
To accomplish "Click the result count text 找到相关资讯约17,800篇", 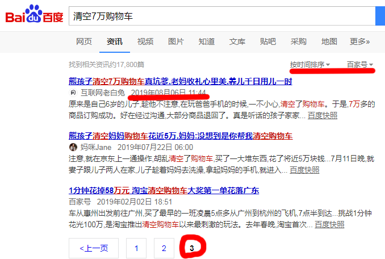I will tap(106, 65).
